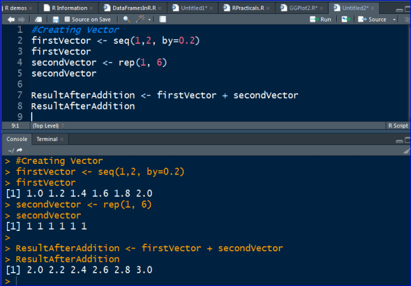Open find and replace magnifier
The image size is (411, 286).
126,19
